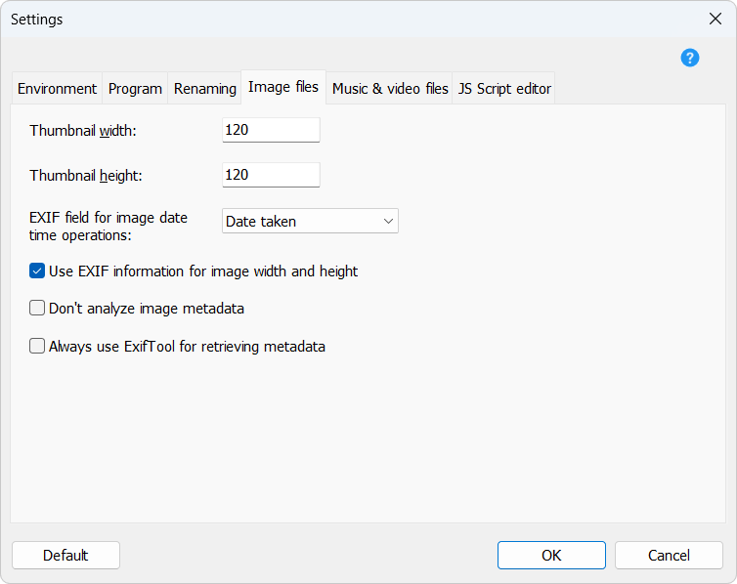Switch to Music & video files tab
Viewport: 737px width, 584px height.
(x=390, y=89)
